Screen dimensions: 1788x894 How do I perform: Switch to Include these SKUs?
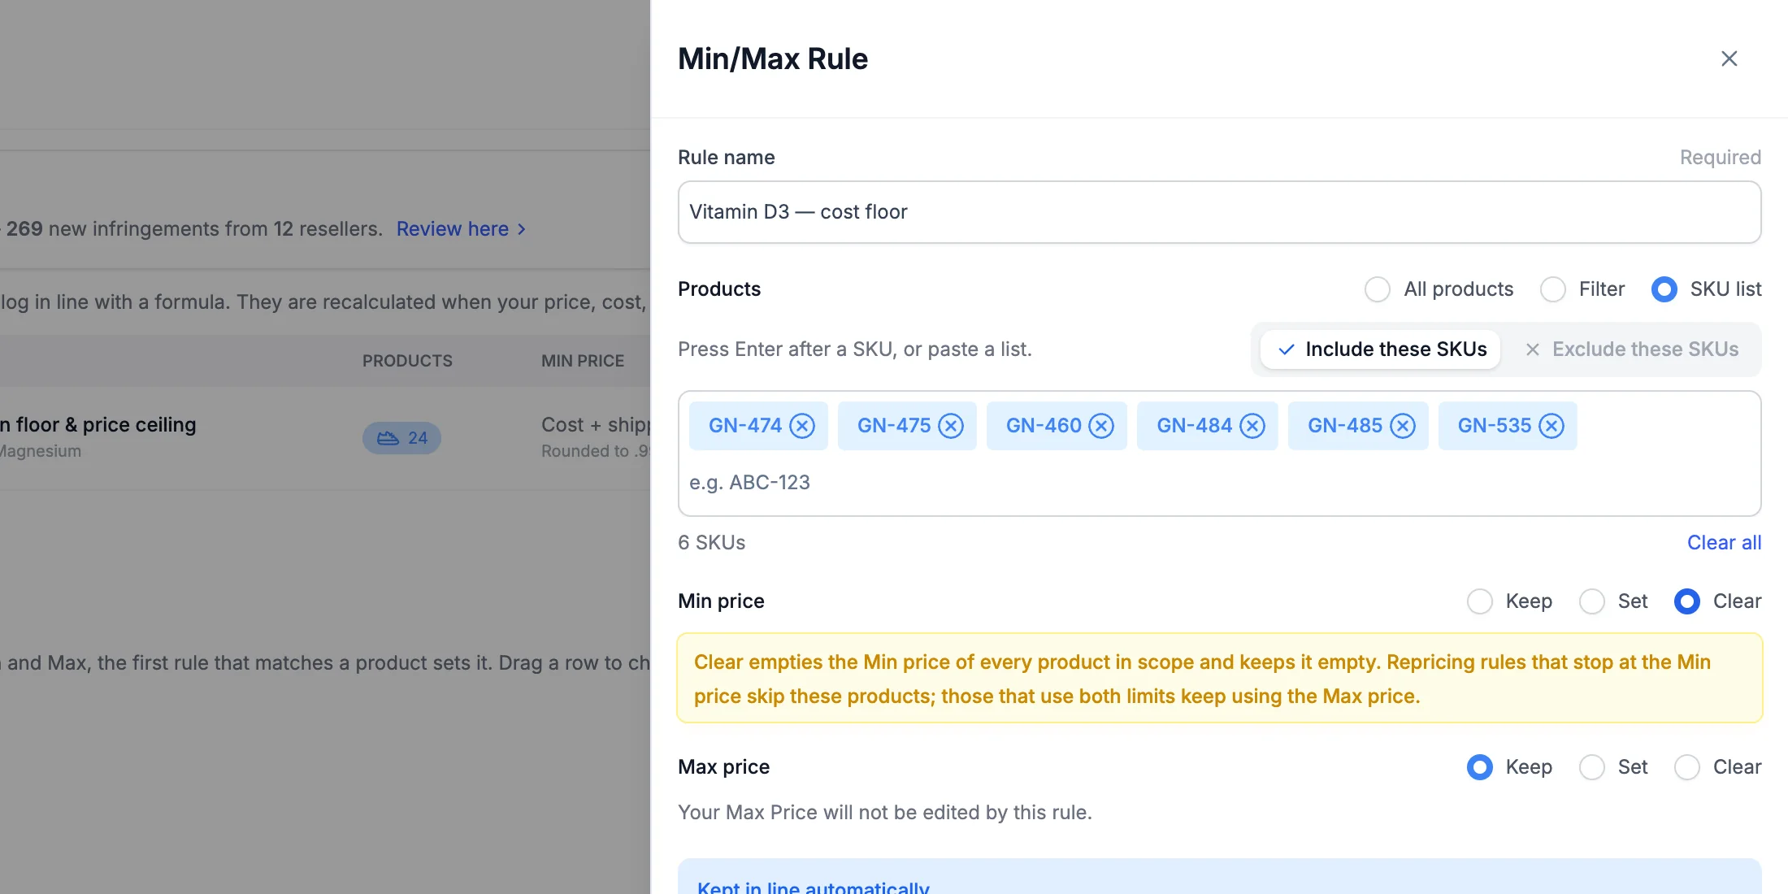(1380, 349)
